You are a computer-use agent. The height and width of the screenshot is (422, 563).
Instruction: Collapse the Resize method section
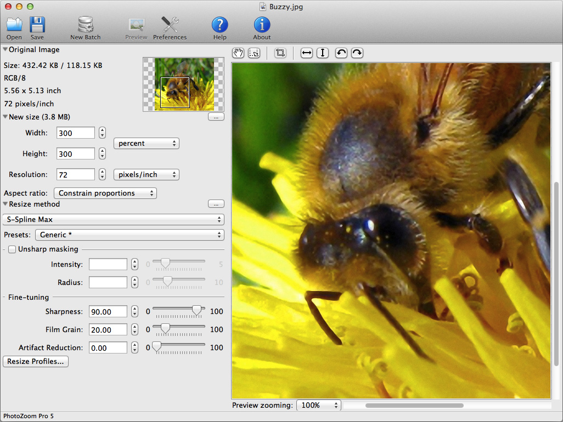[5, 204]
